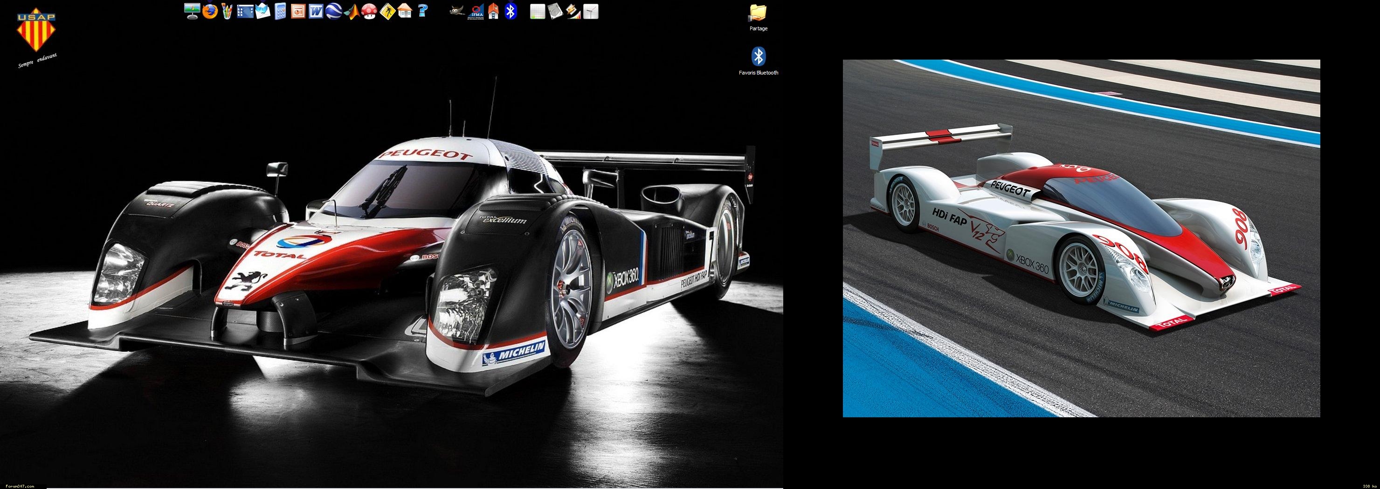1380x489 pixels.
Task: Open the IFMA shortcut in the dock
Action: [x=475, y=11]
